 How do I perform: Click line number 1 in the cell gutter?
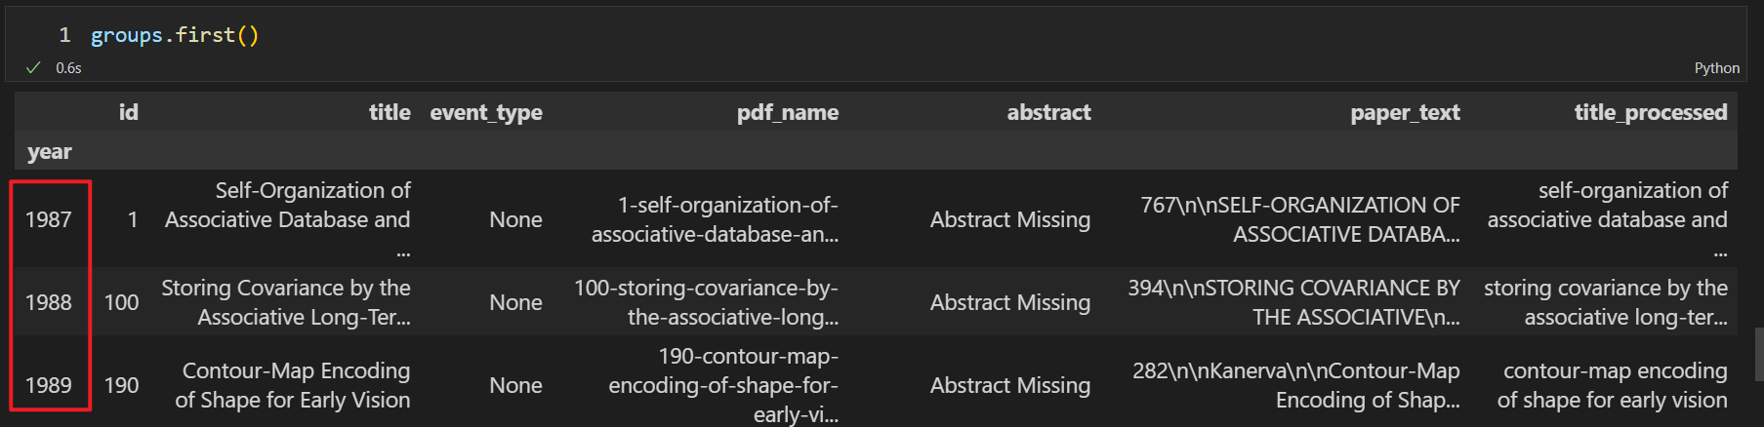click(x=64, y=35)
